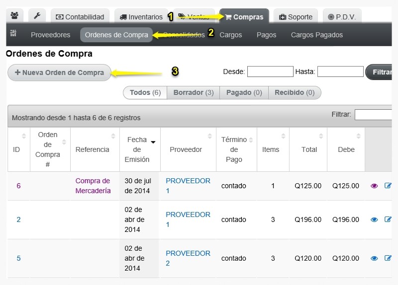The width and height of the screenshot is (398, 285).
Task: Click the table Filtrar search box
Action: pyautogui.click(x=373, y=115)
